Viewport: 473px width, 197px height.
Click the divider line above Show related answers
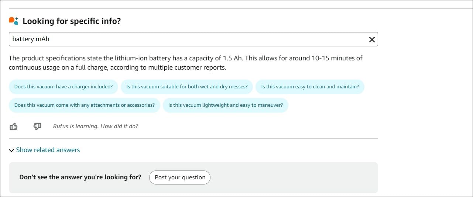pyautogui.click(x=193, y=139)
